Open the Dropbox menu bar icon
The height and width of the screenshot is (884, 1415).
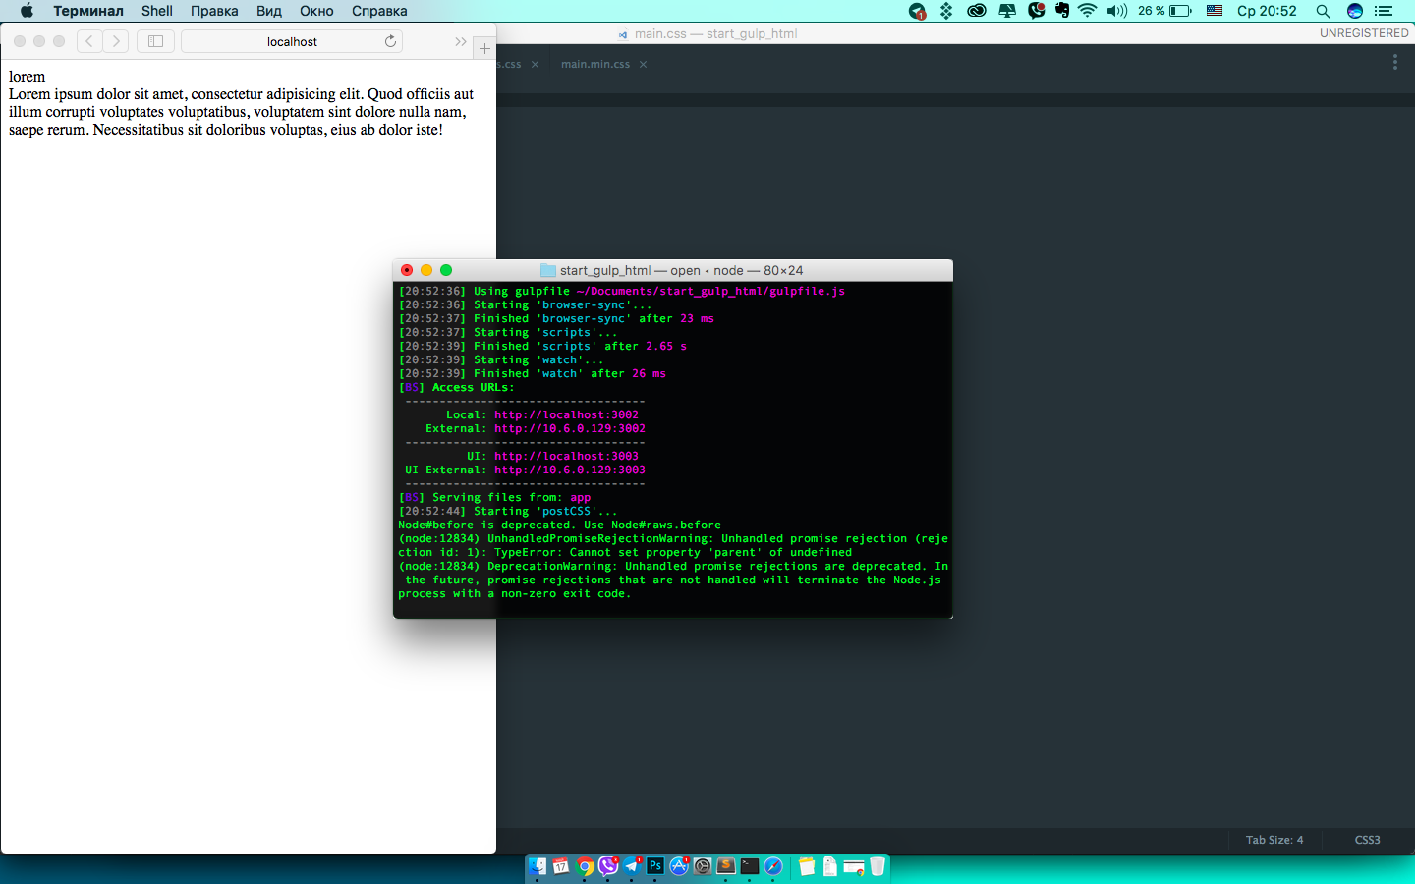946,11
